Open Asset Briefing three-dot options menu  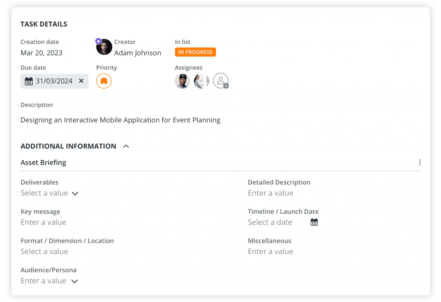pos(419,162)
